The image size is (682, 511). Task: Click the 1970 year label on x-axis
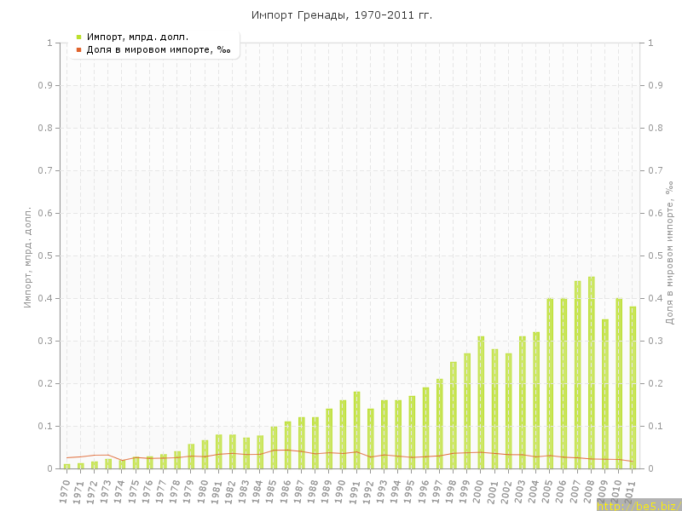coord(65,491)
